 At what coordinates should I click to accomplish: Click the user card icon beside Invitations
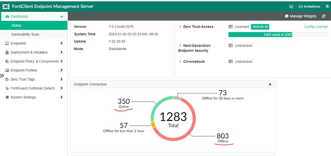[291, 7]
